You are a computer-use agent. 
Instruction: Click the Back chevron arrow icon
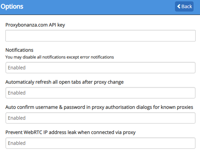pyautogui.click(x=179, y=6)
